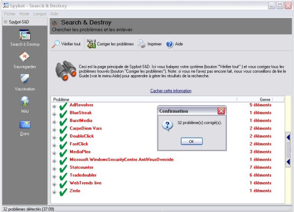Expand the BlueStreak entry

[54, 114]
